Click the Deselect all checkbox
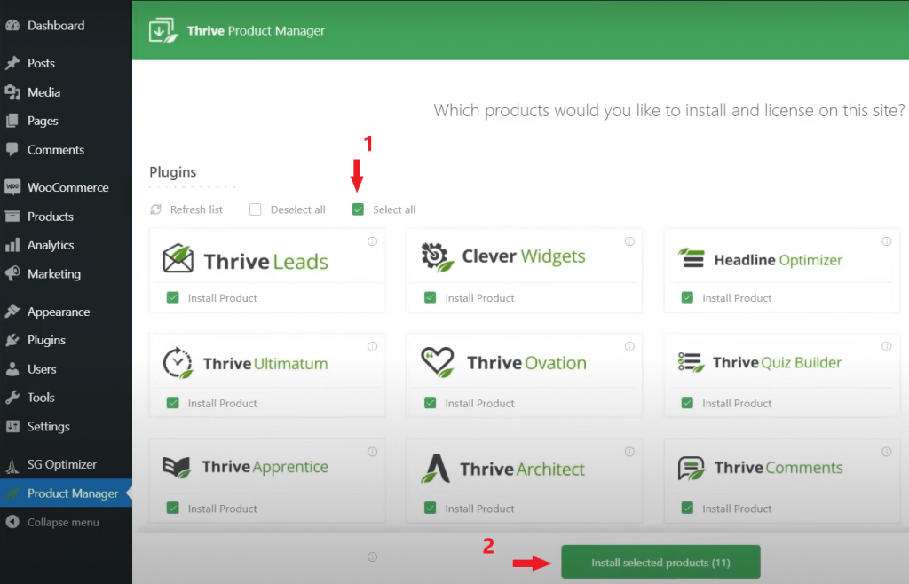This screenshot has height=584, width=909. click(256, 209)
